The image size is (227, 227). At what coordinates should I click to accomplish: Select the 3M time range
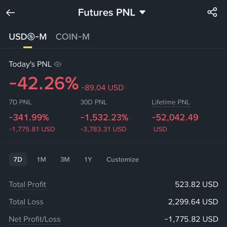tap(65, 159)
